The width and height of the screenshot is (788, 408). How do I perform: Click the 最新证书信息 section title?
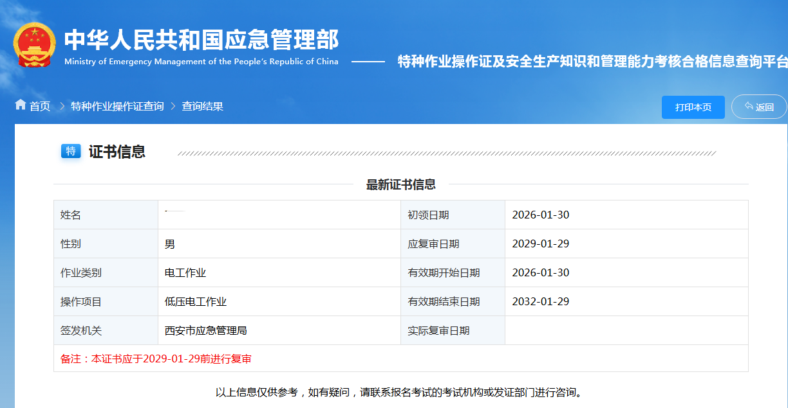(x=400, y=184)
